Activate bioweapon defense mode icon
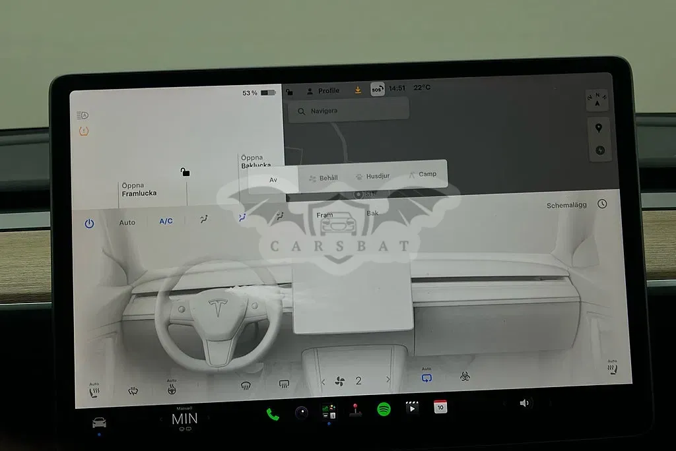 (x=465, y=376)
